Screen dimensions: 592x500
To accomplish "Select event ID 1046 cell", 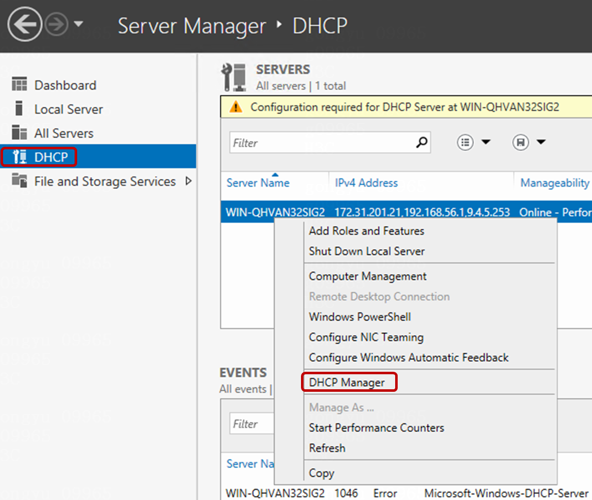I will (346, 493).
